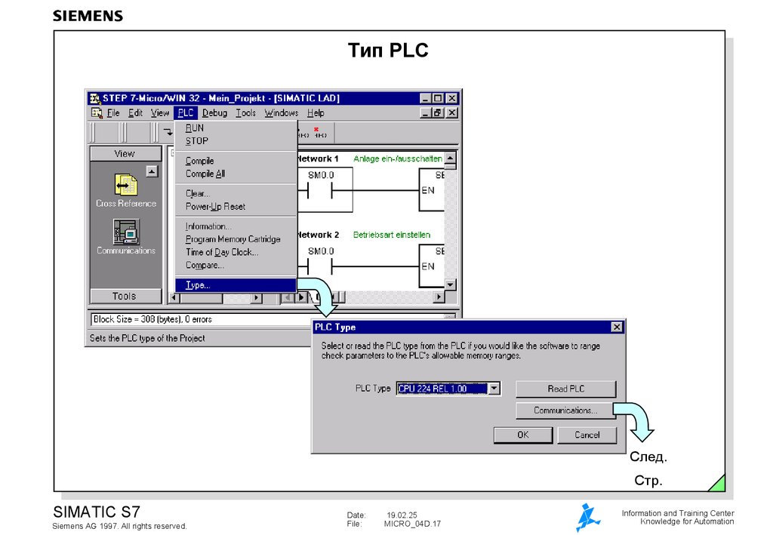Open the PLC Type dropdown arrow
773x535 pixels.
(494, 389)
